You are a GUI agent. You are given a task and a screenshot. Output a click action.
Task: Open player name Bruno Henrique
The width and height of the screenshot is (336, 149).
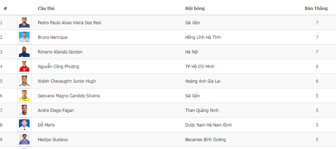pyautogui.click(x=52, y=37)
